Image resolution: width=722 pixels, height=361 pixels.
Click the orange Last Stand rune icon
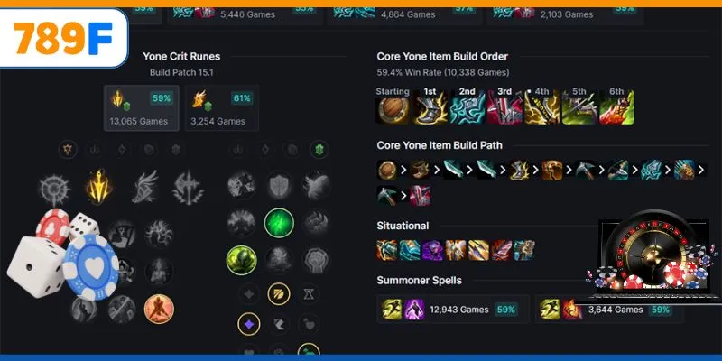159,309
